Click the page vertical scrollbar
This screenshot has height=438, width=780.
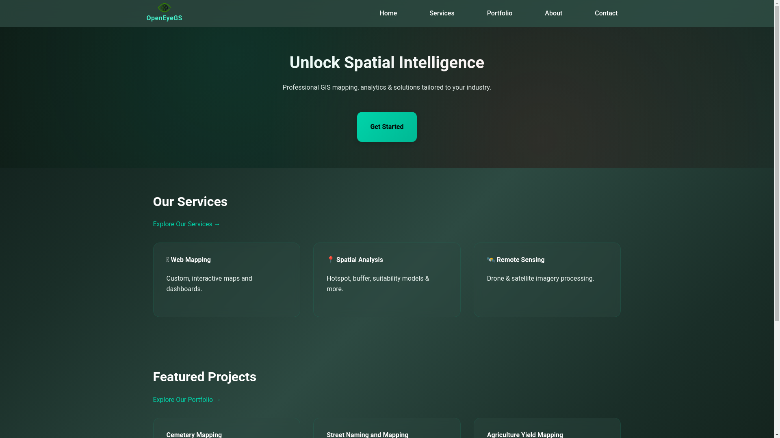click(x=777, y=219)
